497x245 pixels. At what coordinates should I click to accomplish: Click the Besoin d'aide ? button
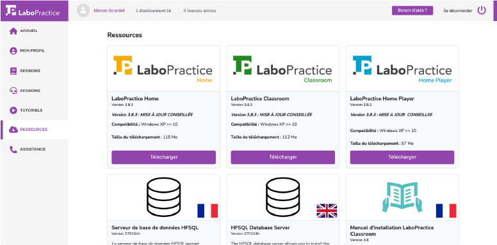point(412,10)
